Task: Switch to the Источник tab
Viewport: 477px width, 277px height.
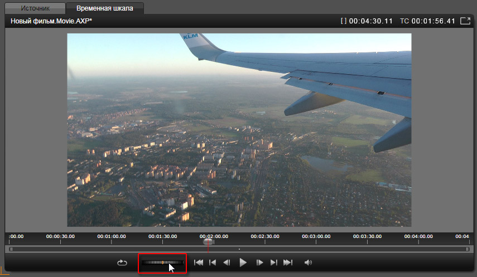Action: coord(35,8)
